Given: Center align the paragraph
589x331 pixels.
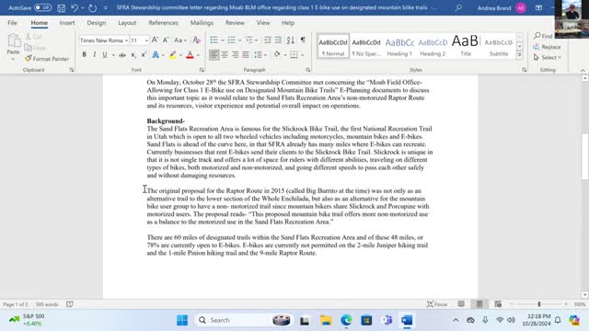Looking at the screenshot, I should point(225,55).
